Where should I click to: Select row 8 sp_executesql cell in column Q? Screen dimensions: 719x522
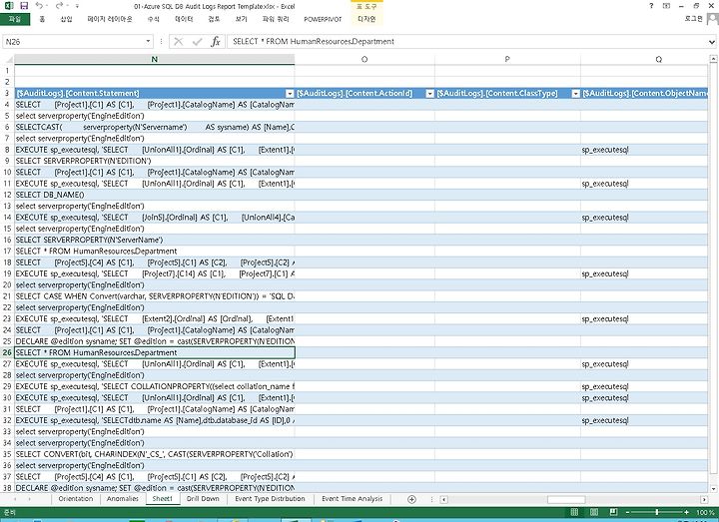(645, 150)
